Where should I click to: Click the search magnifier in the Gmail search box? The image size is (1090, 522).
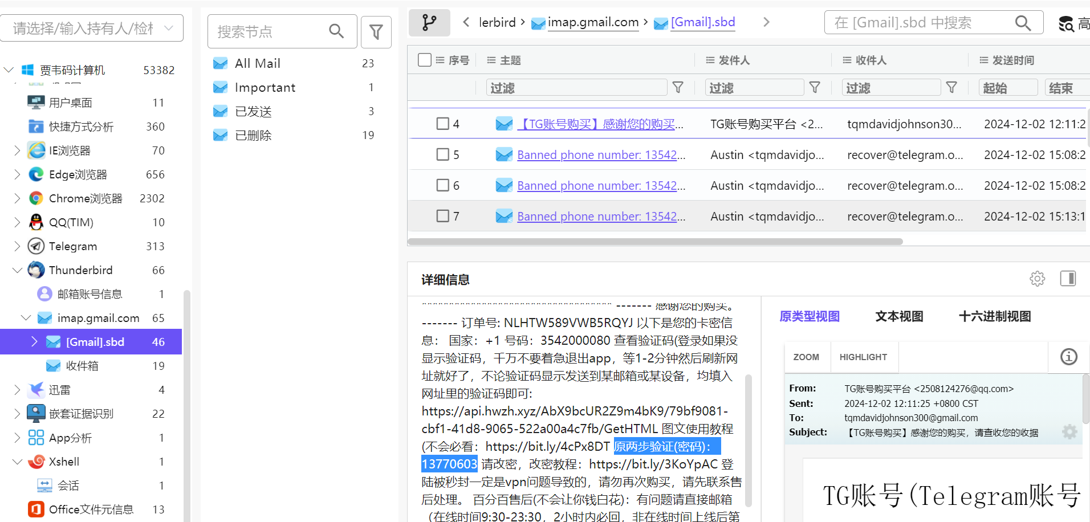[x=1023, y=23]
